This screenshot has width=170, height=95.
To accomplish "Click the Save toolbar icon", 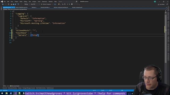I will [x=14, y=4].
